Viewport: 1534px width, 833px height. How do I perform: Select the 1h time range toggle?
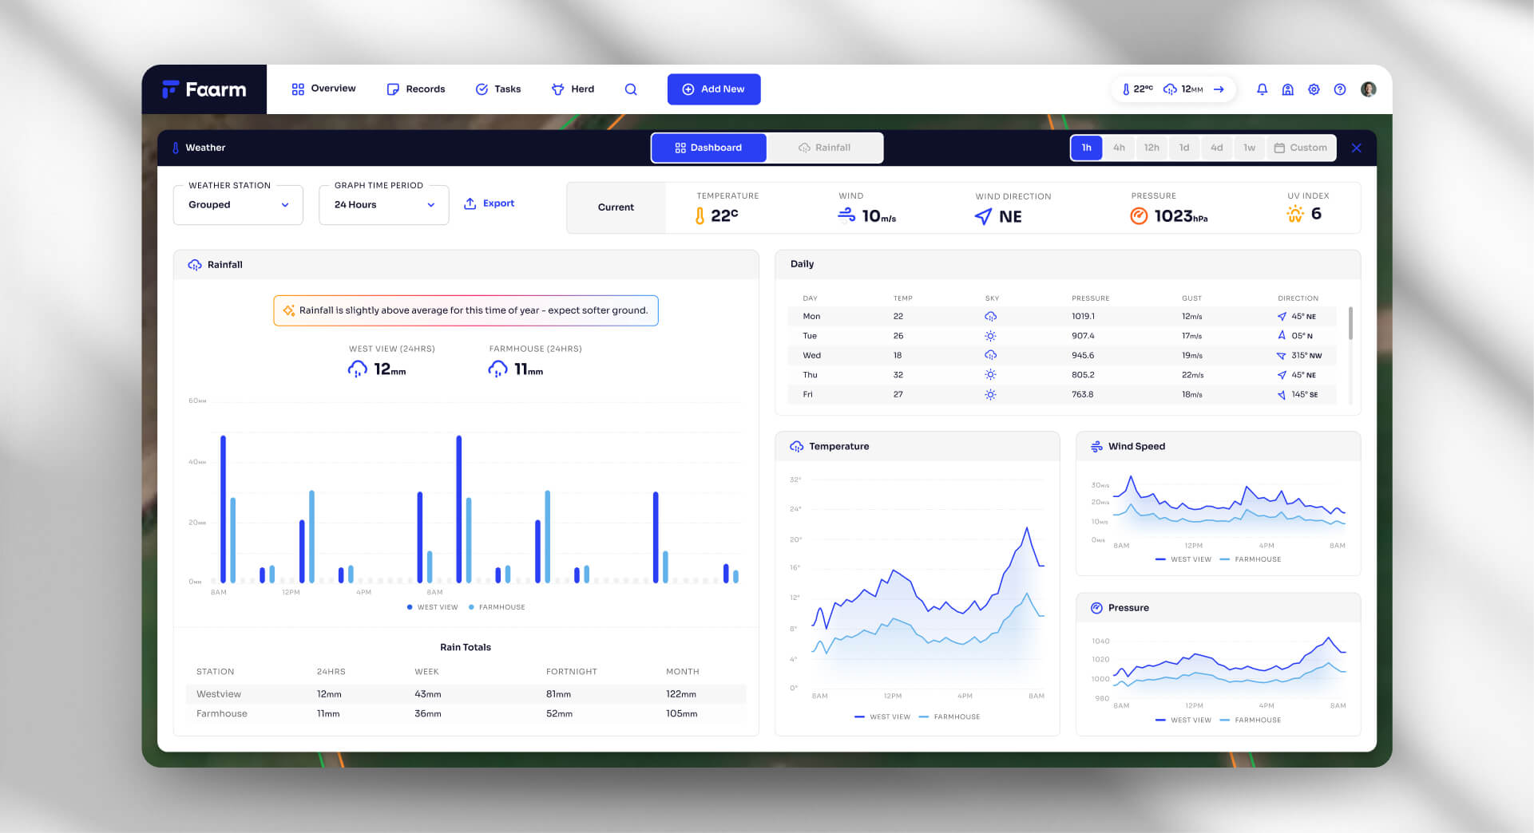pyautogui.click(x=1087, y=148)
